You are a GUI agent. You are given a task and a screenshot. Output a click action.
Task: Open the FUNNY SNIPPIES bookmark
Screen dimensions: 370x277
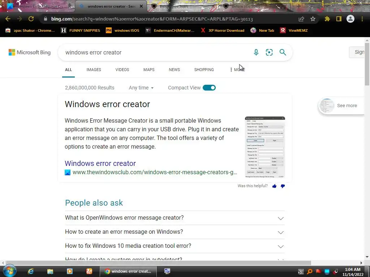[81, 30]
